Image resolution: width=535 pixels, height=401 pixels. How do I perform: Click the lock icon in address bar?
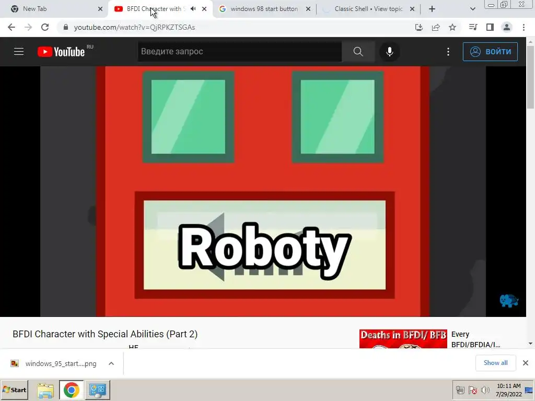pos(66,27)
